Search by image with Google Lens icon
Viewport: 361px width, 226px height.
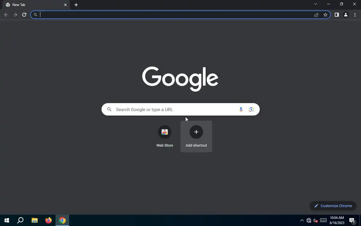point(251,109)
